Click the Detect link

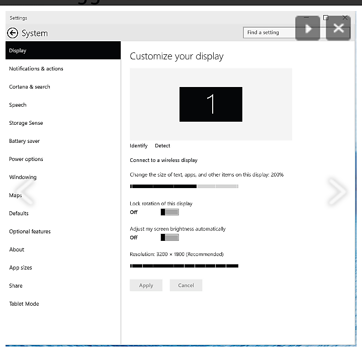(x=162, y=146)
